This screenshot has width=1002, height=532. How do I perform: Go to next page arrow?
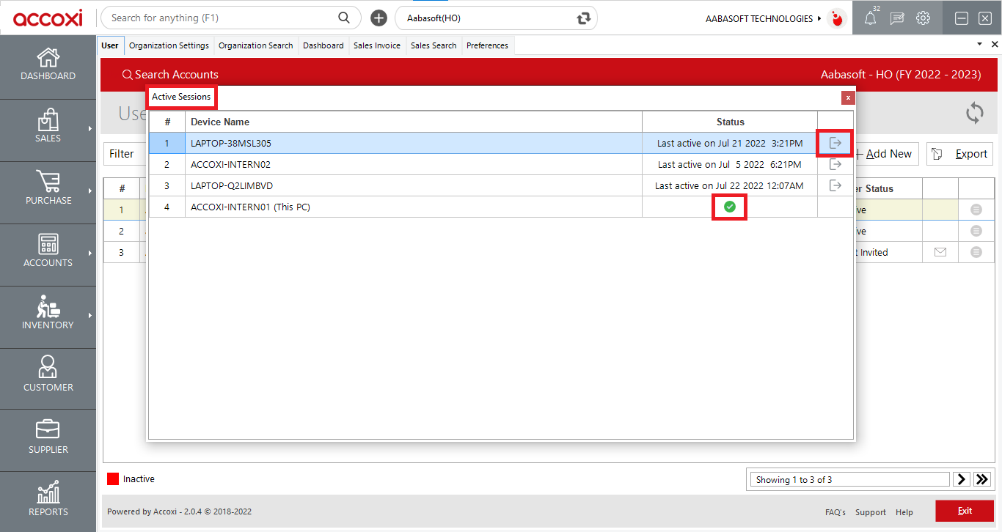point(962,479)
